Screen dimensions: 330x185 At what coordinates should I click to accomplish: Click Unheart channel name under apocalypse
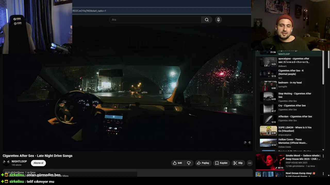point(283,66)
